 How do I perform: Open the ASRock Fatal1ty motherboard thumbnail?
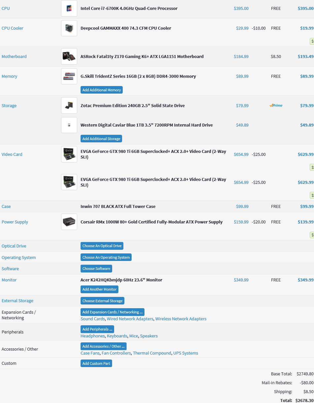tap(69, 56)
